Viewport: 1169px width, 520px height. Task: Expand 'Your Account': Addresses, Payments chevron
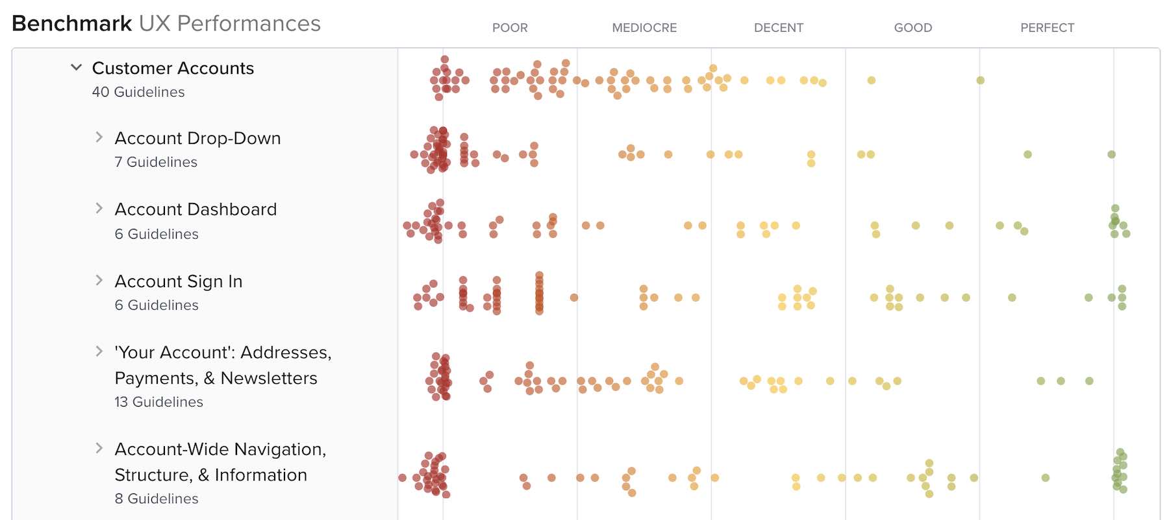[x=99, y=351]
